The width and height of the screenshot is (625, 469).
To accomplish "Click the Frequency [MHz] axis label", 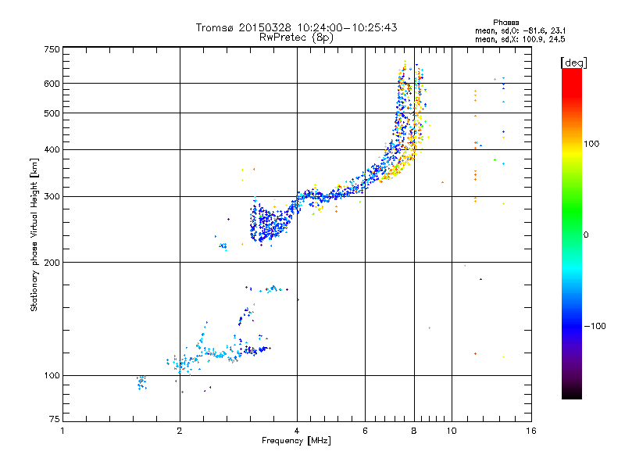I will pos(296,441).
